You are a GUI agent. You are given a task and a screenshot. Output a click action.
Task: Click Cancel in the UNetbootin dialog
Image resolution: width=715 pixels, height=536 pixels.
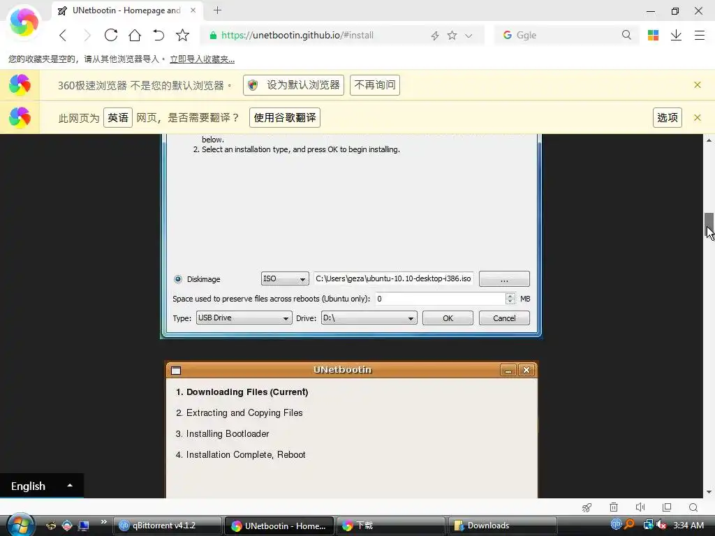pos(504,318)
